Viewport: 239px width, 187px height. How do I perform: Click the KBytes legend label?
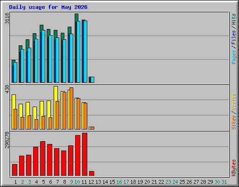pos(234,168)
